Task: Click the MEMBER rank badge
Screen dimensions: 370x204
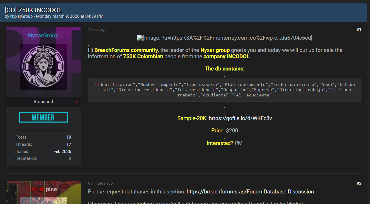Action: point(43,118)
